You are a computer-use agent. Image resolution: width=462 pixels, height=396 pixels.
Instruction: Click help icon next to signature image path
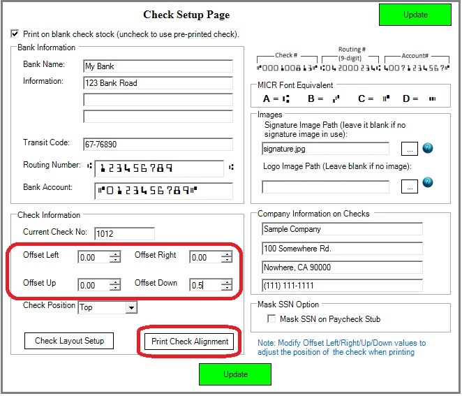pos(428,148)
